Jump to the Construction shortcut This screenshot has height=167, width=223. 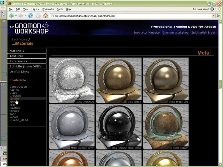click(18, 87)
